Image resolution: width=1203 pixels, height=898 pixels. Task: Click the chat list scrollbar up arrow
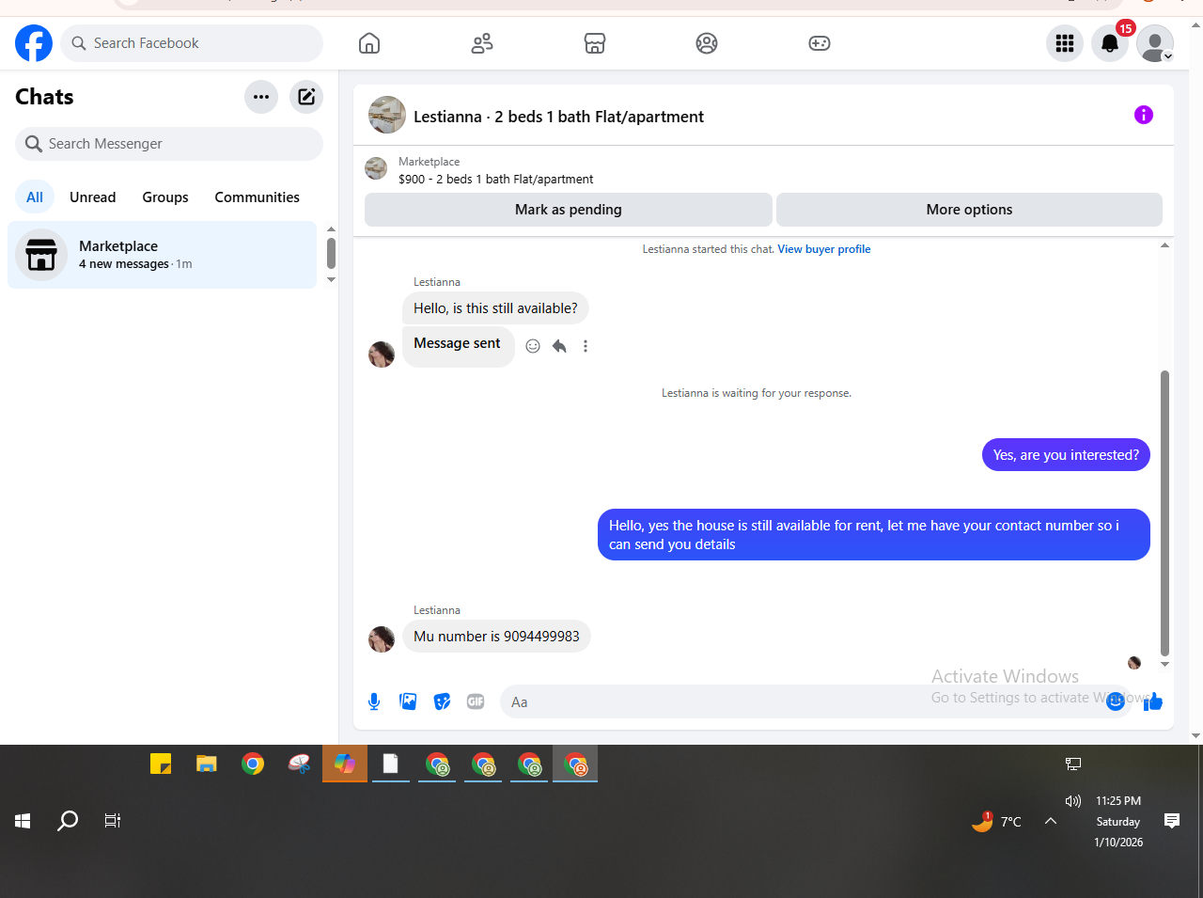pyautogui.click(x=331, y=229)
